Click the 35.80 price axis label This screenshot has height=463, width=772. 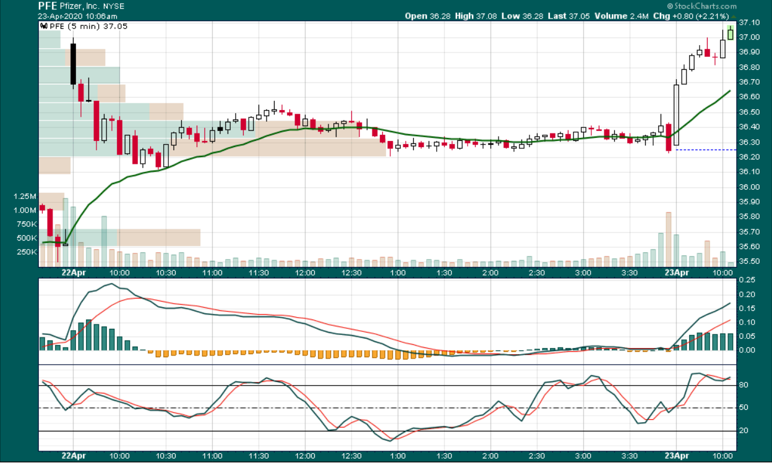pyautogui.click(x=749, y=217)
